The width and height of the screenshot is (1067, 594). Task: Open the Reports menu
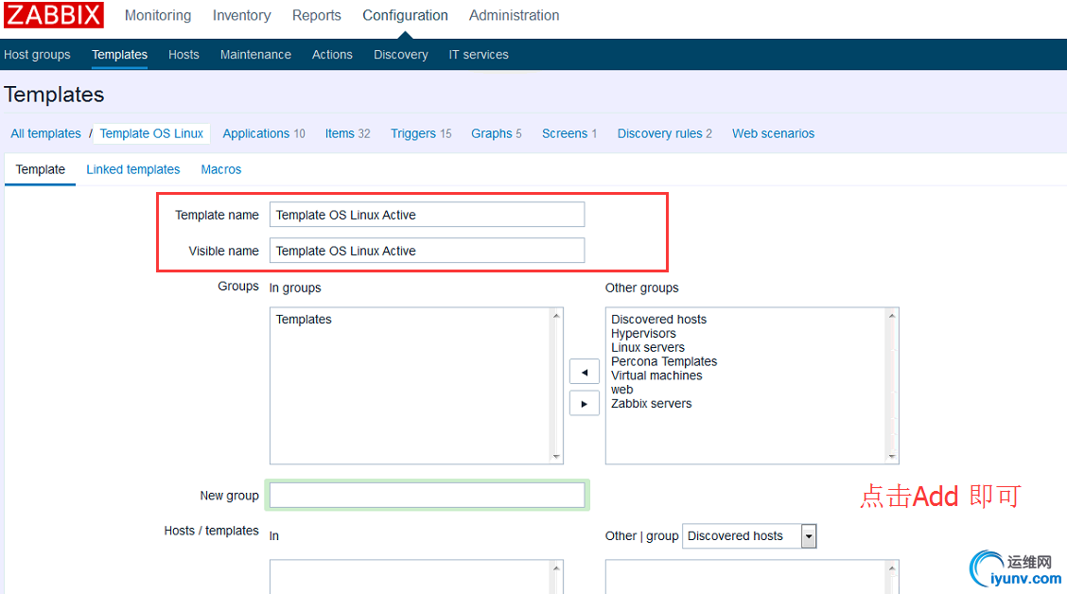point(317,15)
